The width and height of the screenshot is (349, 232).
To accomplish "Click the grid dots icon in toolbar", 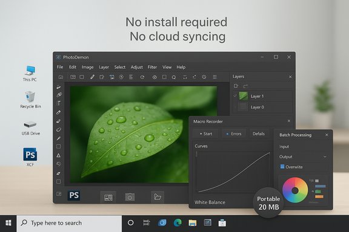I will pyautogui.click(x=214, y=77).
